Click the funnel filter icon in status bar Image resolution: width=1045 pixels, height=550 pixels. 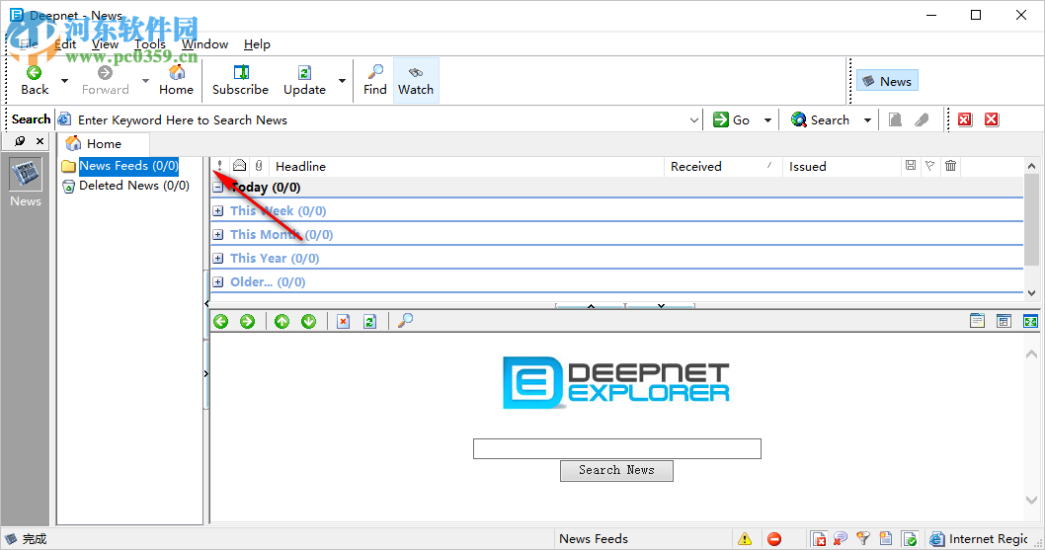pyautogui.click(x=863, y=538)
